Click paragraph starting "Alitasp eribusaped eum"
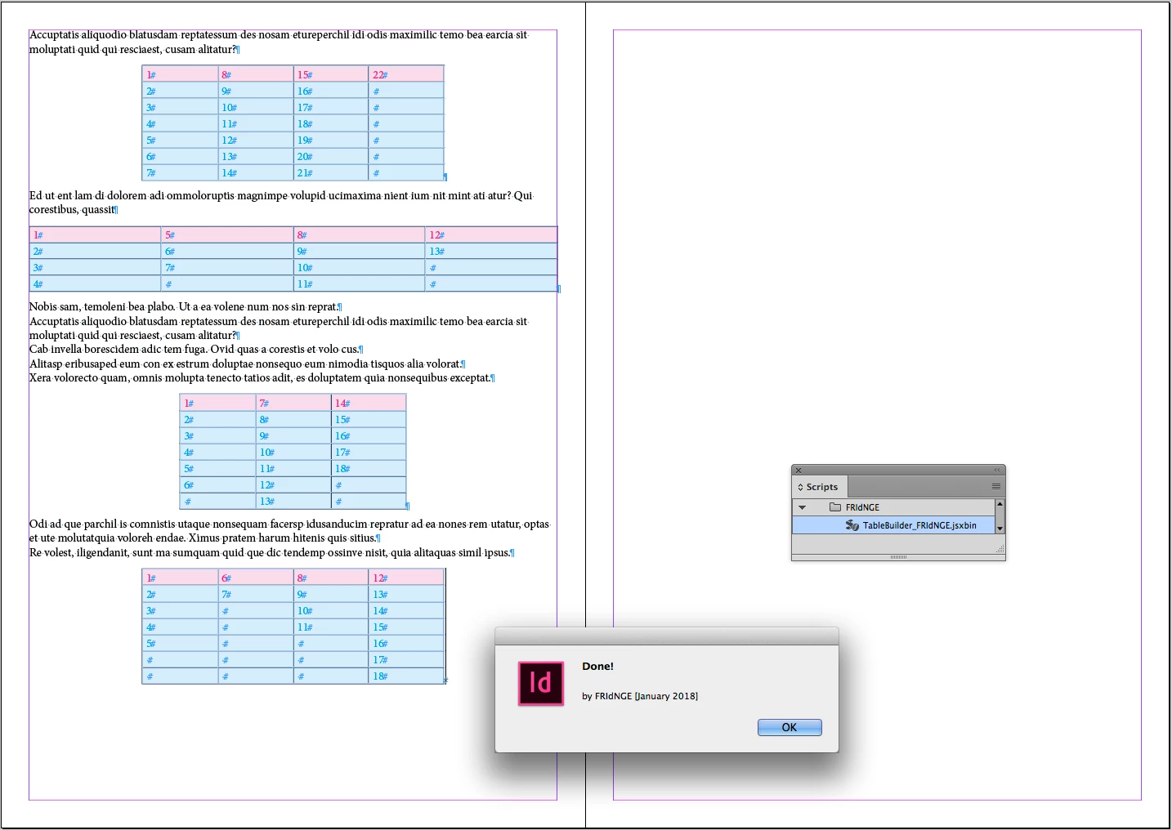Screen dimensions: 1172x830 point(247,364)
